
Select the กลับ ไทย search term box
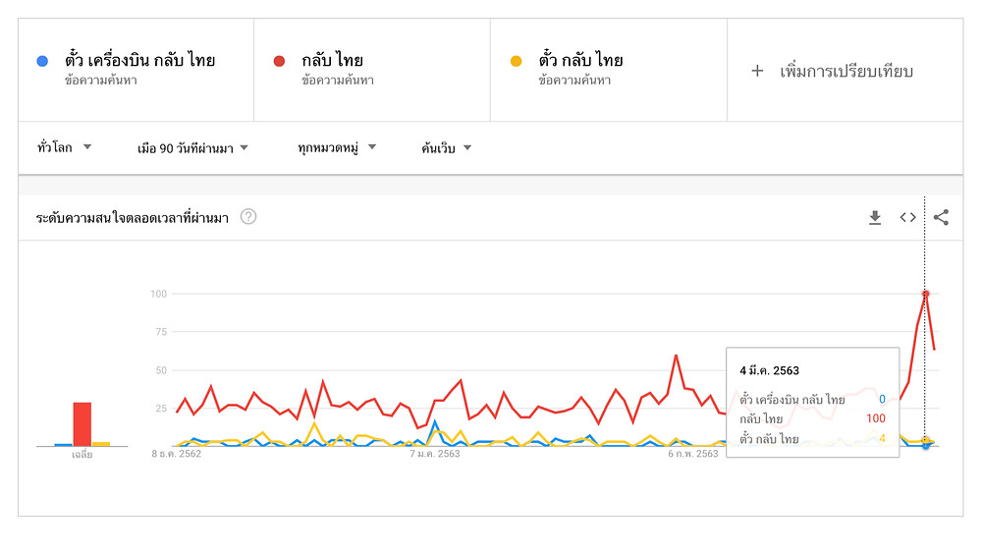coord(332,61)
